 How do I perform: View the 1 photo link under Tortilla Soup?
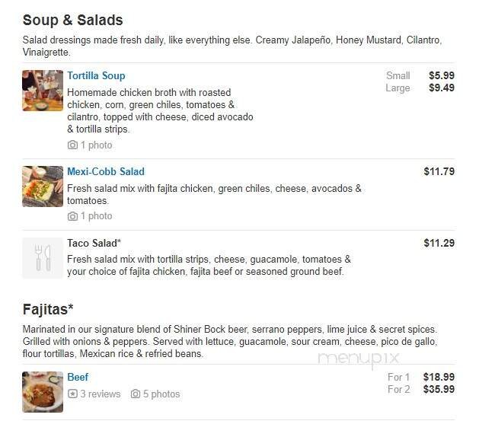[96, 145]
